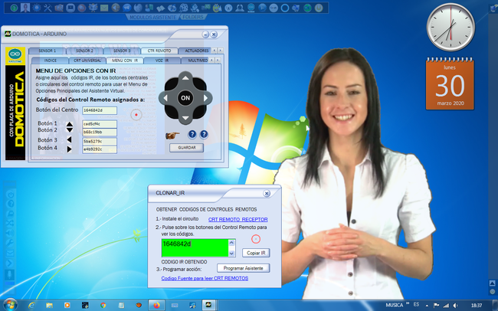Click the Copiar IR button
The image size is (498, 311).
[256, 253]
